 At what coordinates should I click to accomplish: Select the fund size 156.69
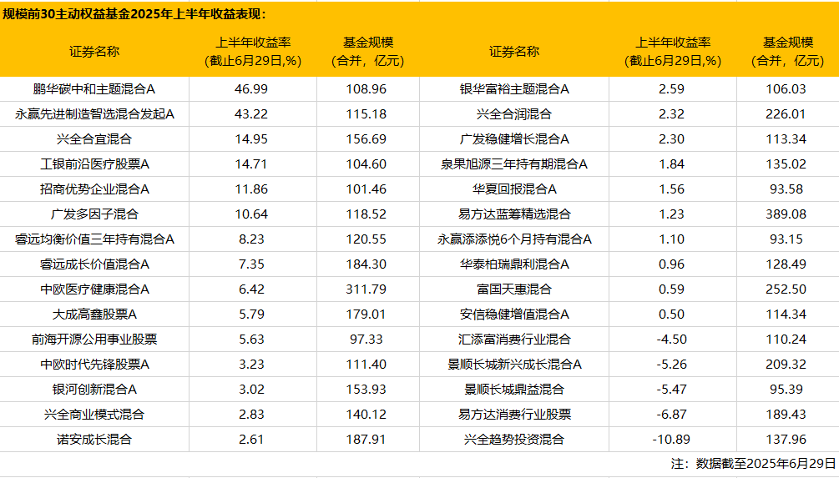click(366, 139)
